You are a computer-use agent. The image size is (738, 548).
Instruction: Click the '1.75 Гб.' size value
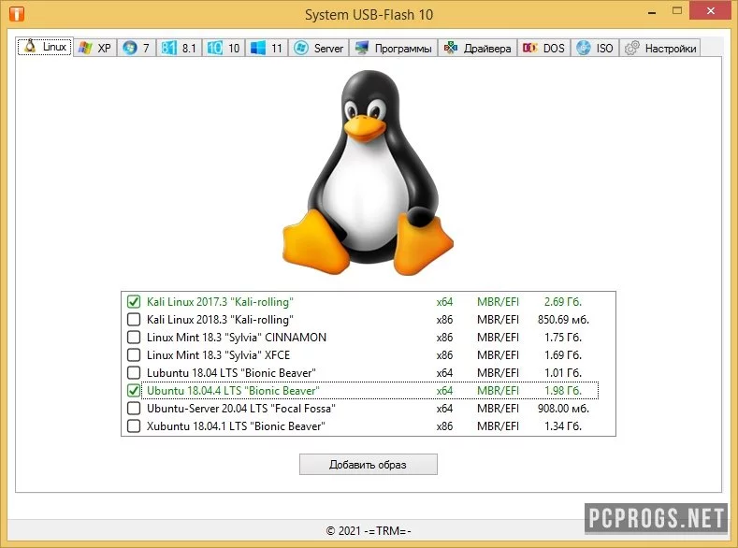coord(563,338)
